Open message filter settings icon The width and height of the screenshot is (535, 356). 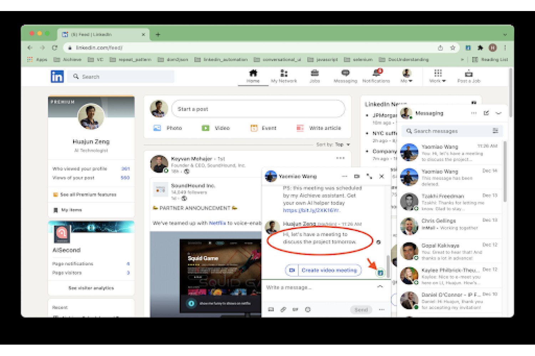pos(495,131)
